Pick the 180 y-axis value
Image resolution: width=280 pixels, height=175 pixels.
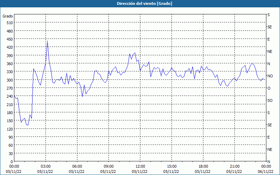click(10, 113)
